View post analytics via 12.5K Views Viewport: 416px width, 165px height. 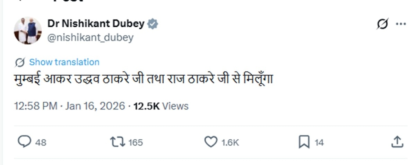pos(161,106)
